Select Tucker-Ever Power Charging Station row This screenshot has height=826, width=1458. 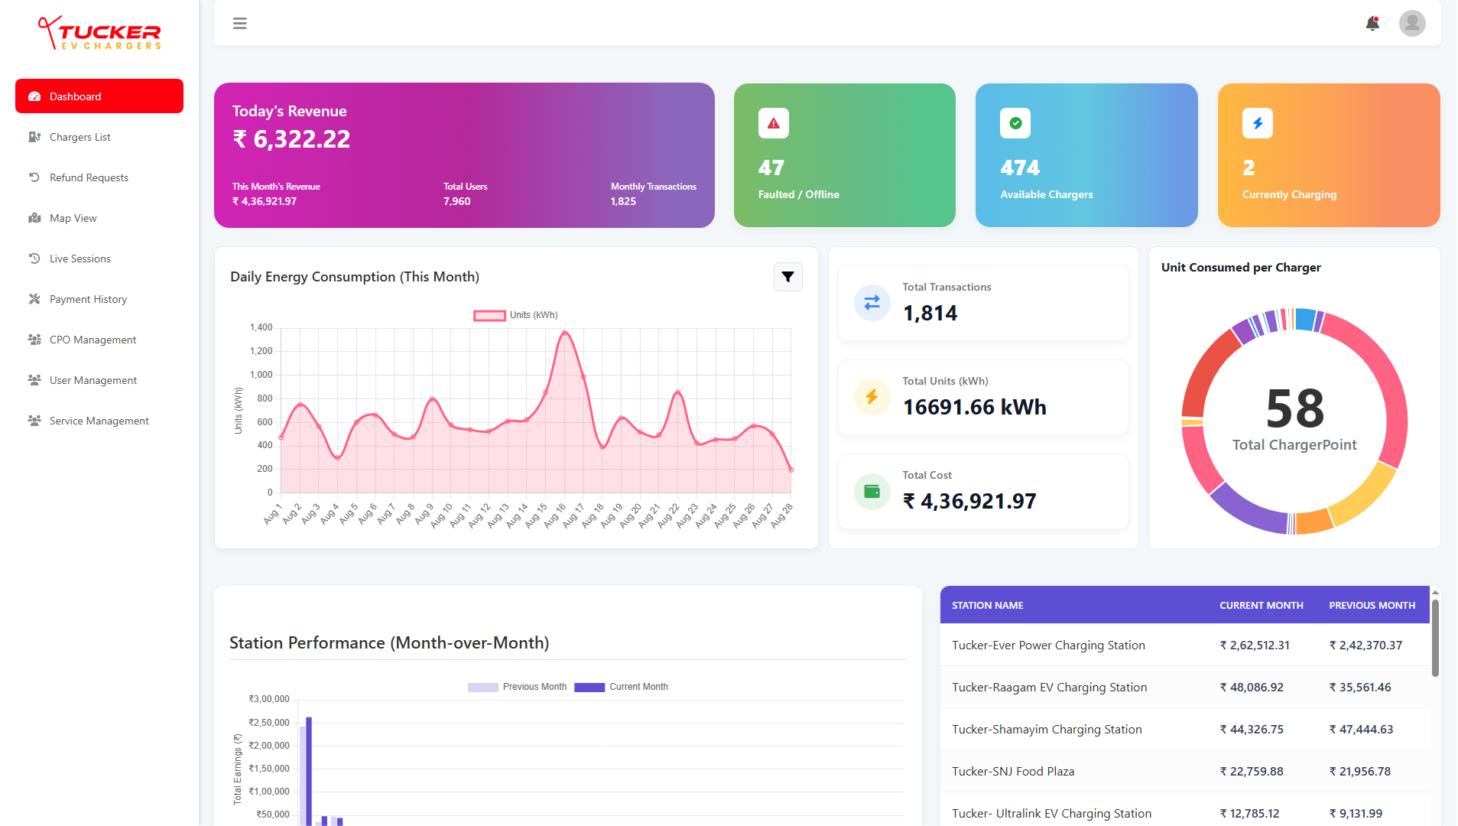pos(1184,645)
